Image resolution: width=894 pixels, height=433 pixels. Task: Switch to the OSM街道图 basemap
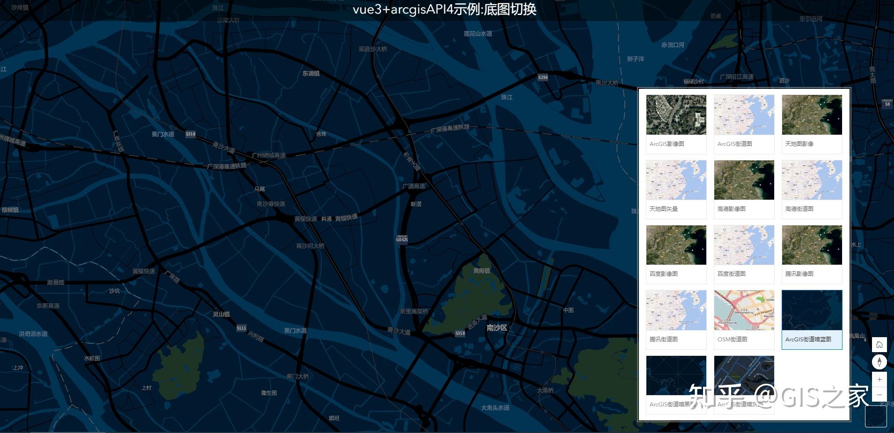click(744, 319)
